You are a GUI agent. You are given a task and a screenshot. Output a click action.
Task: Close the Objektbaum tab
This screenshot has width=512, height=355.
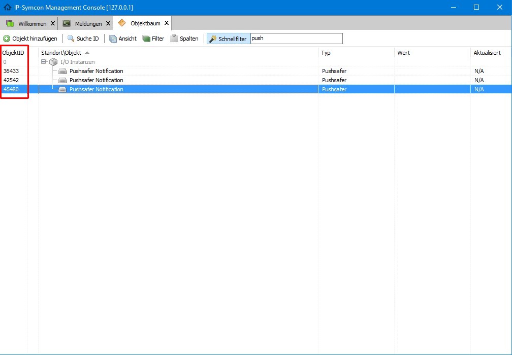[x=167, y=23]
